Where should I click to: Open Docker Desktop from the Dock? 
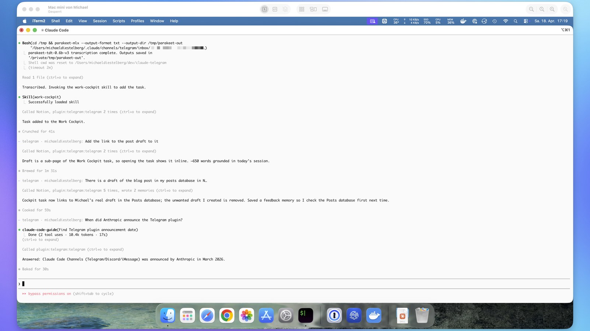(x=374, y=316)
